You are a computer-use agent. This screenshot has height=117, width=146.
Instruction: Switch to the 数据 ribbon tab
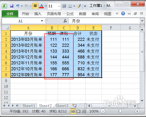click(82, 14)
